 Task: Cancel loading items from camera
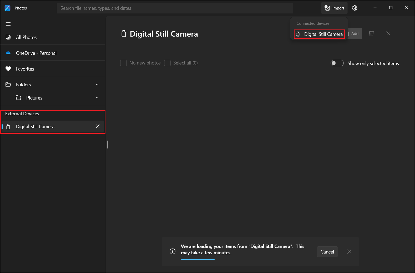tap(327, 252)
